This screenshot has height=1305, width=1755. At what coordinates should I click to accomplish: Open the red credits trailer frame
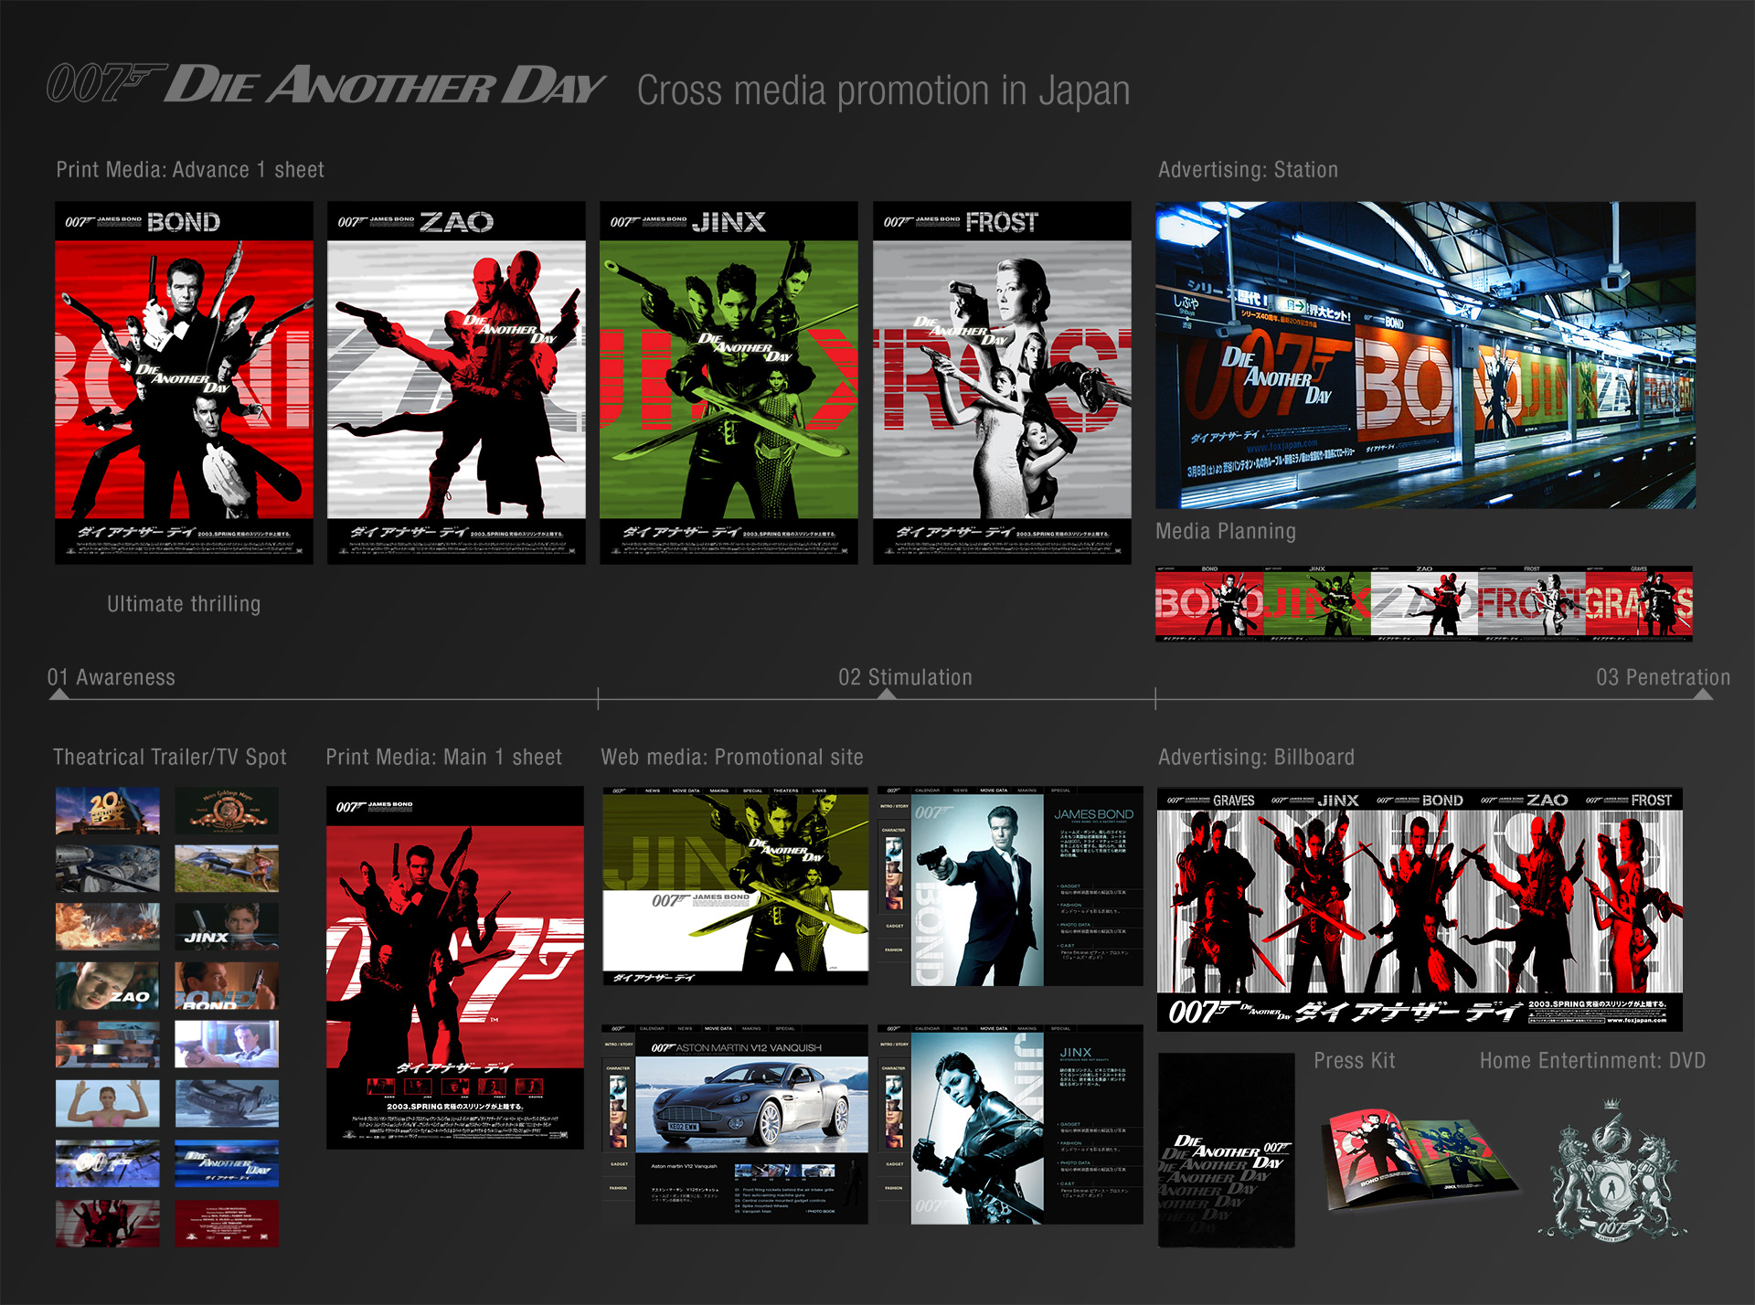(x=227, y=1224)
